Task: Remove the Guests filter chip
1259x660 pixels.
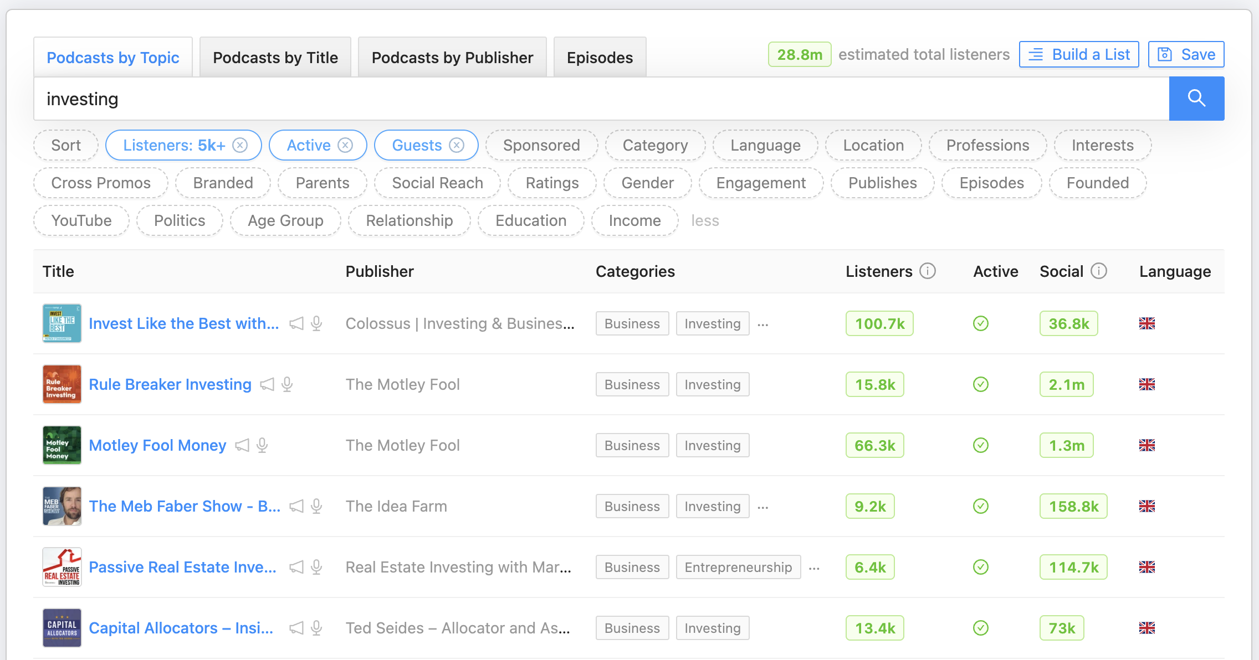Action: [456, 145]
